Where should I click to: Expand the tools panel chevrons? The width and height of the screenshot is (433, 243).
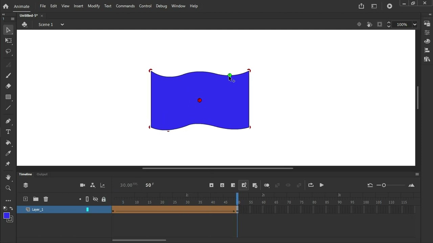click(x=3, y=15)
